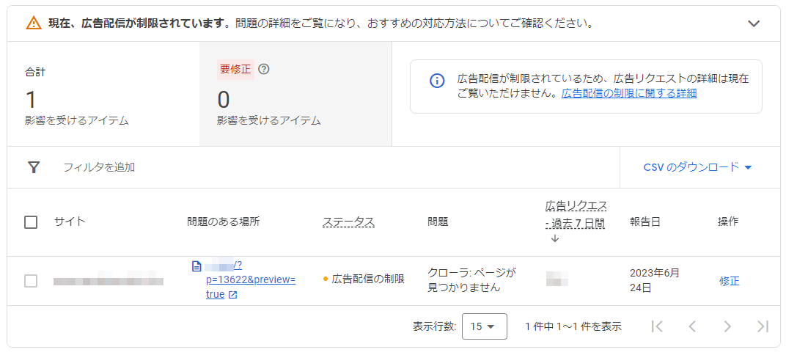This screenshot has height=355, width=786.
Task: Check the checkbox for the site row
Action: coord(31,281)
